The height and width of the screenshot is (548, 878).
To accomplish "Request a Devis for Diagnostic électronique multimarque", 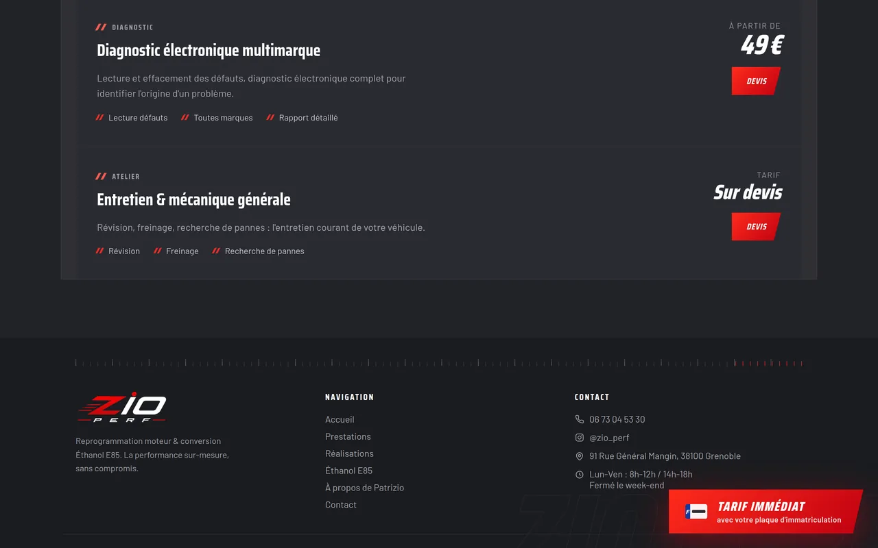I will (756, 81).
